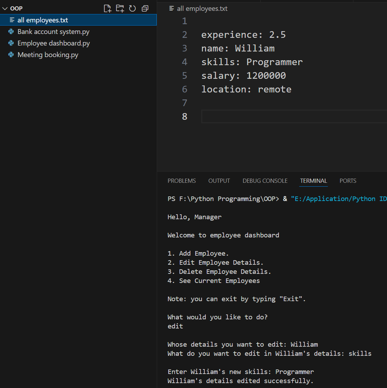Click the New File icon in explorer
Screen dimensions: 387x388
coord(108,8)
